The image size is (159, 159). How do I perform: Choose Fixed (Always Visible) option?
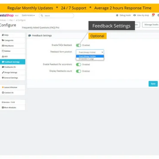(x=90, y=56)
